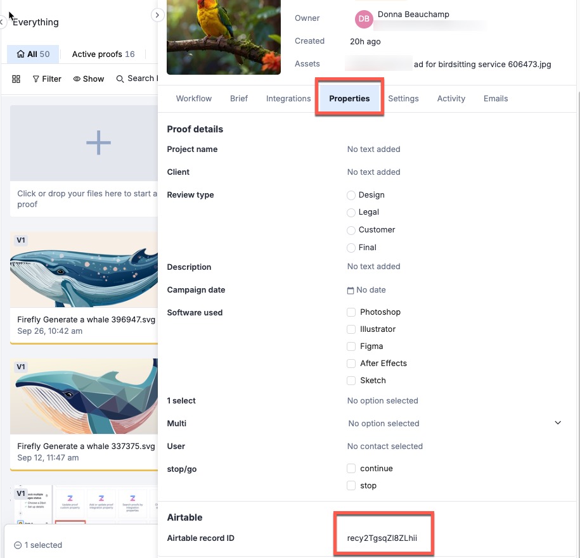580x558 pixels.
Task: Switch to the Workflow tab
Action: [x=194, y=99]
